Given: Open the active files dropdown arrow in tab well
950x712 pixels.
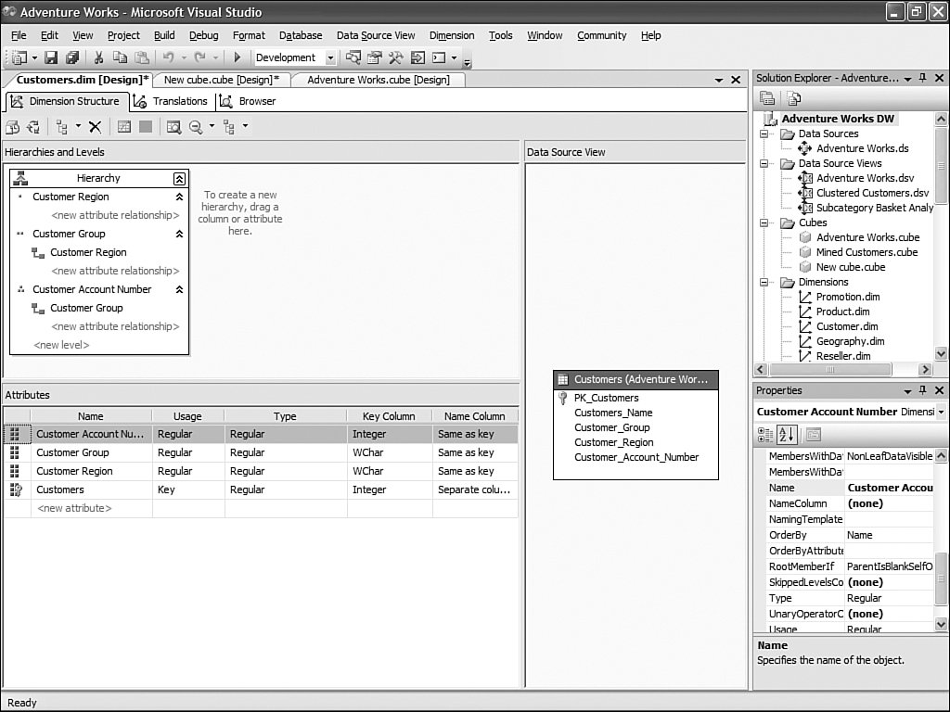Looking at the screenshot, I should (719, 80).
